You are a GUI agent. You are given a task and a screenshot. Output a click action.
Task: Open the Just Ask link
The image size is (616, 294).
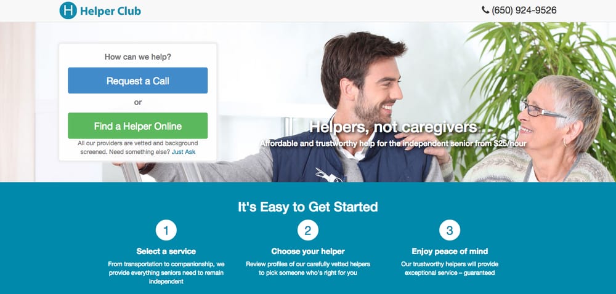[184, 152]
